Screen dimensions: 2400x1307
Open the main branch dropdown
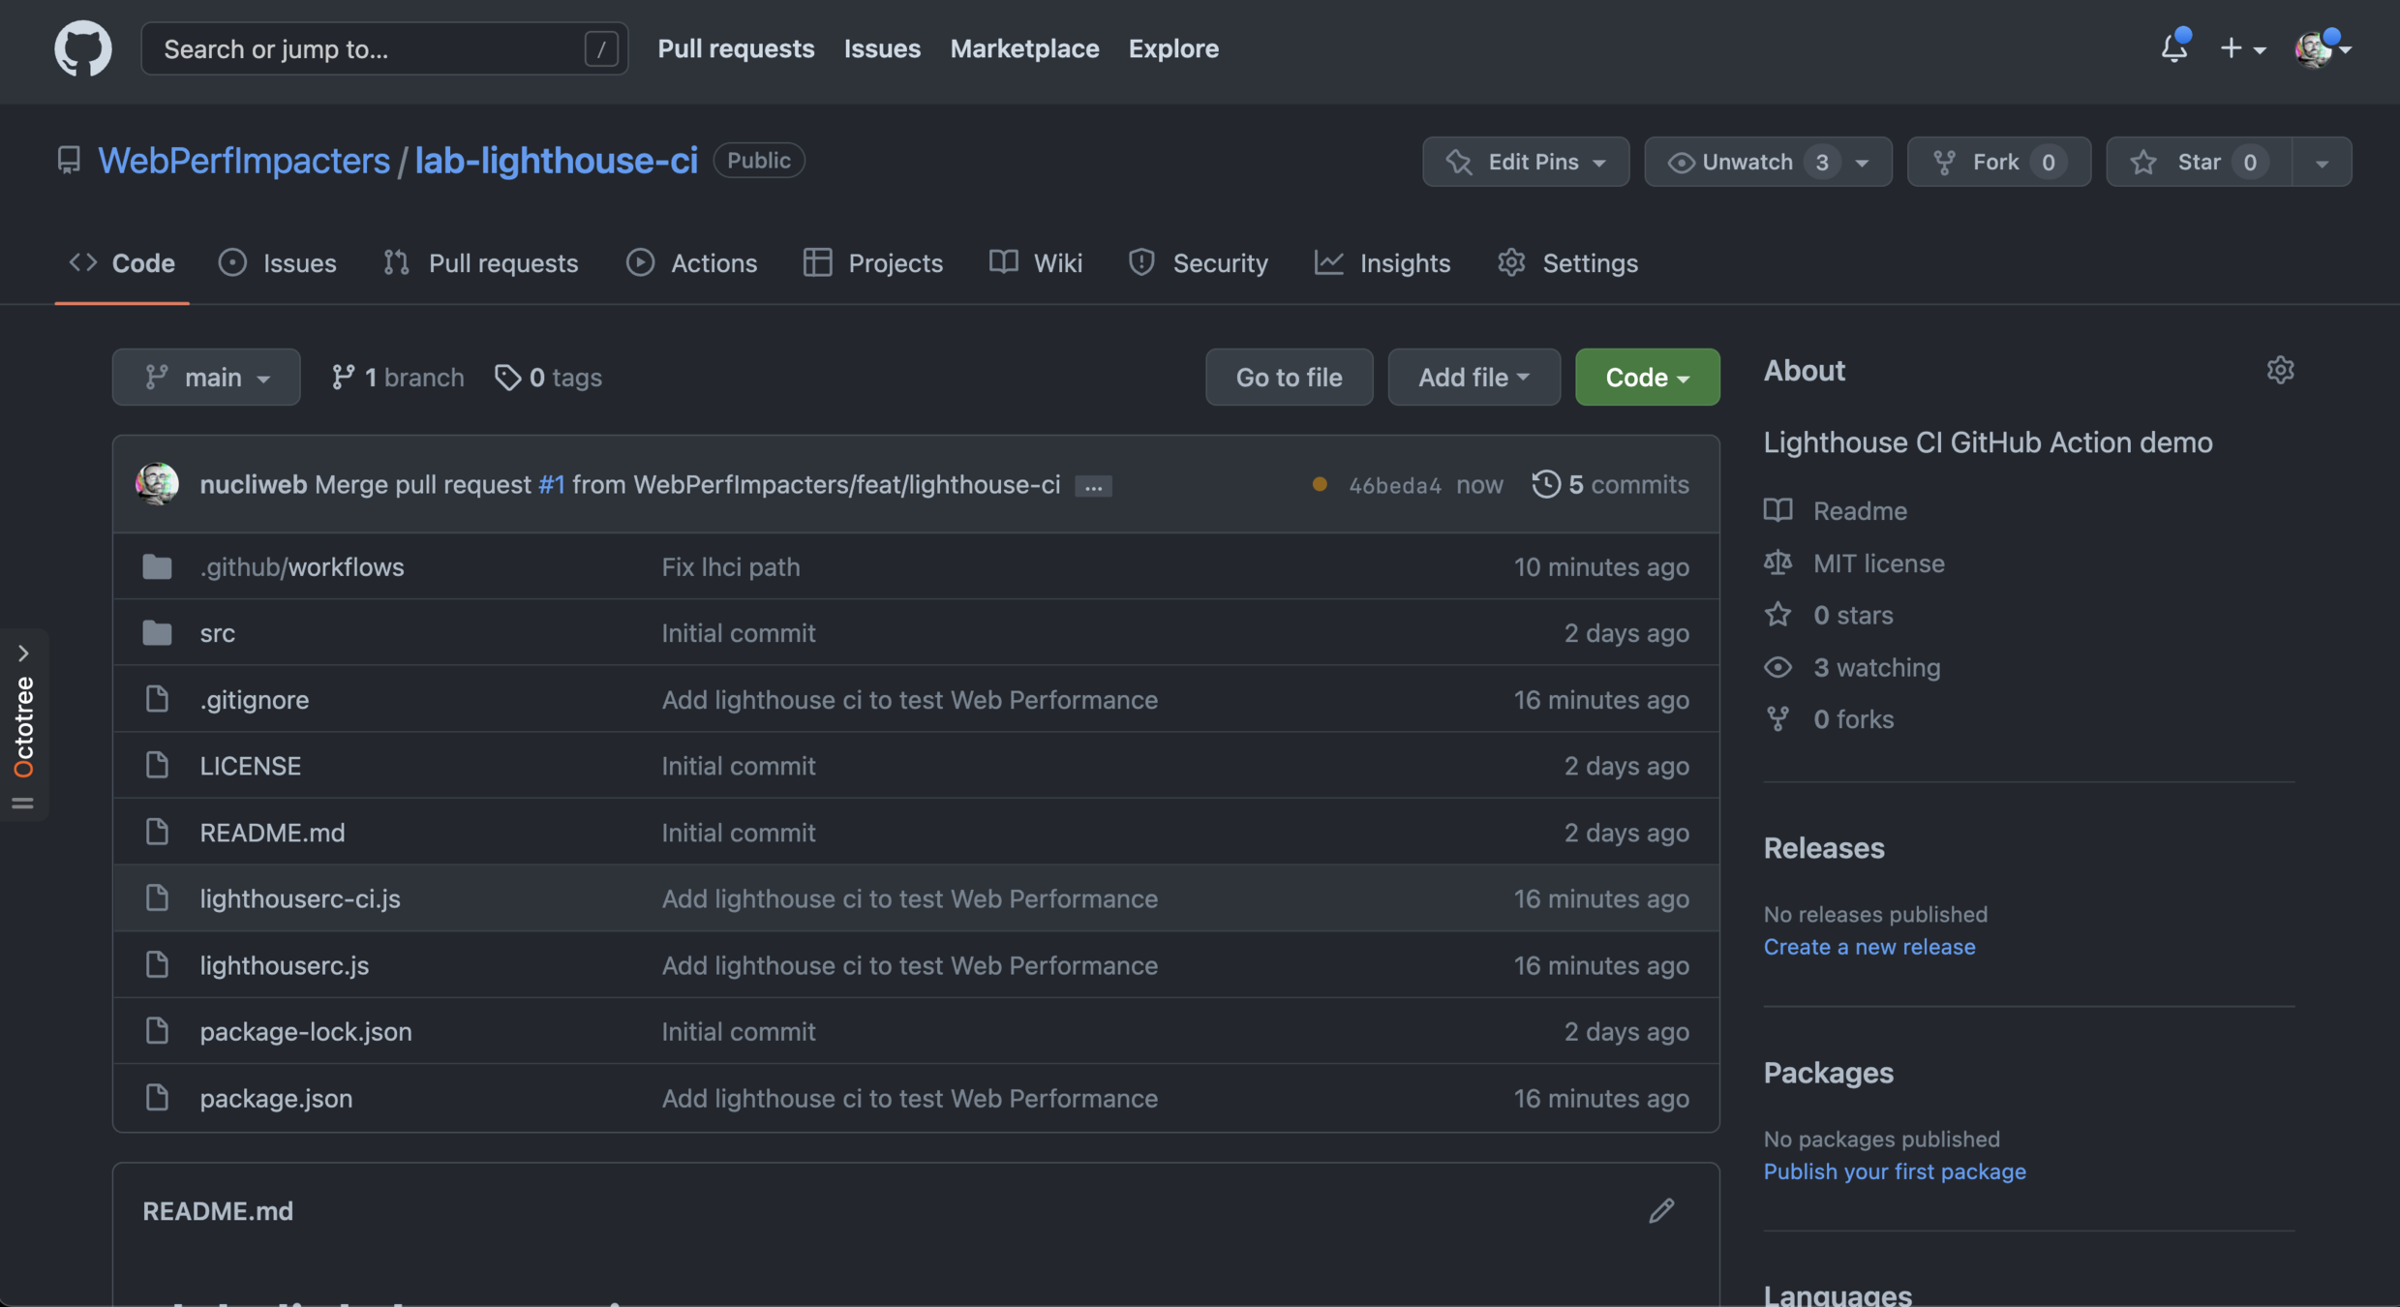[205, 377]
